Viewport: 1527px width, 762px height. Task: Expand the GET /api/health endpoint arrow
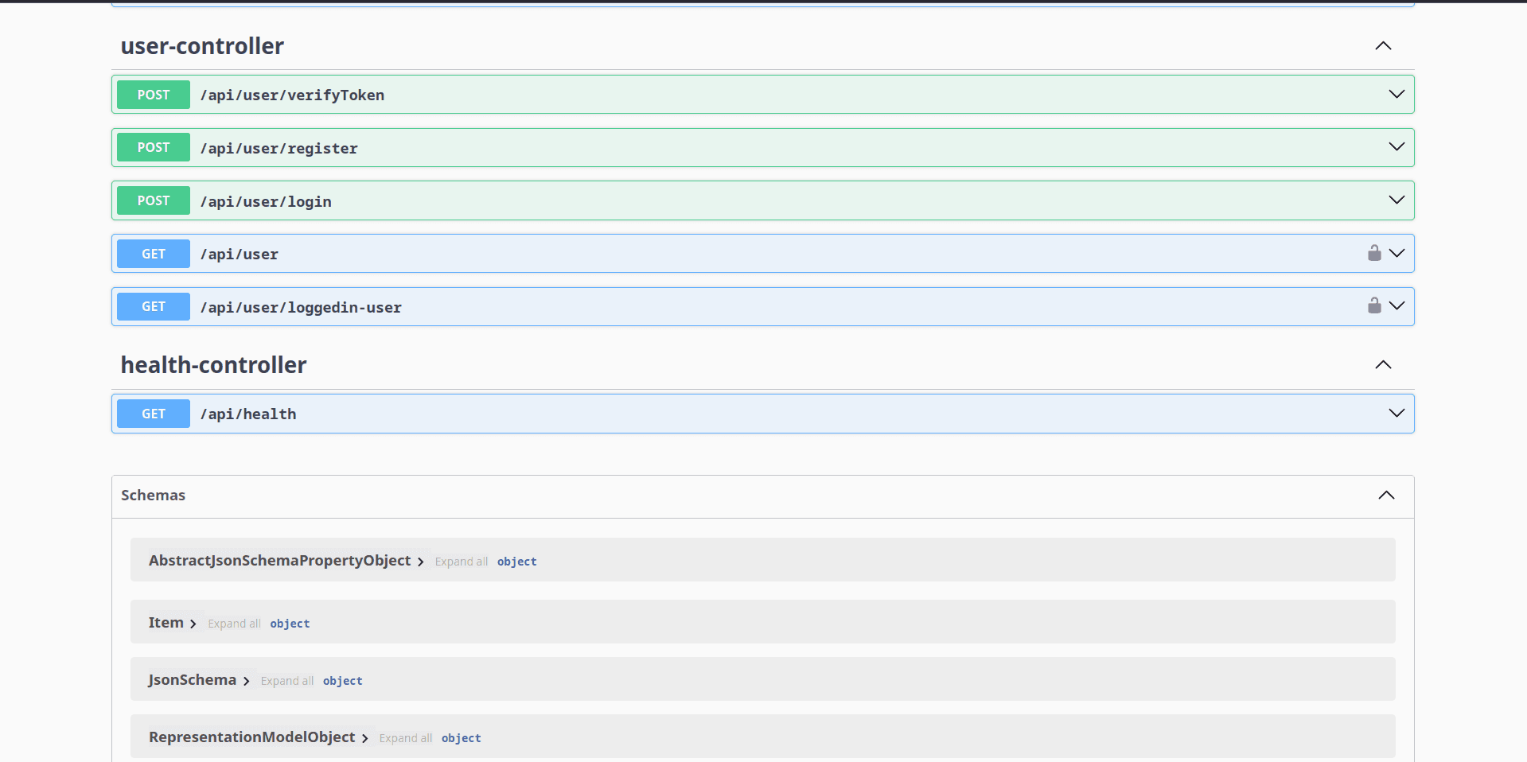1396,414
